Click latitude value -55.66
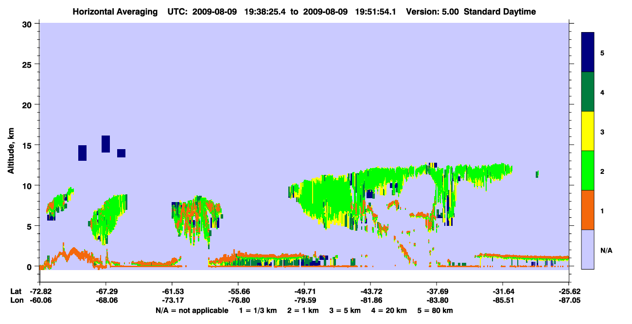This screenshot has height=324, width=632. pyautogui.click(x=238, y=291)
